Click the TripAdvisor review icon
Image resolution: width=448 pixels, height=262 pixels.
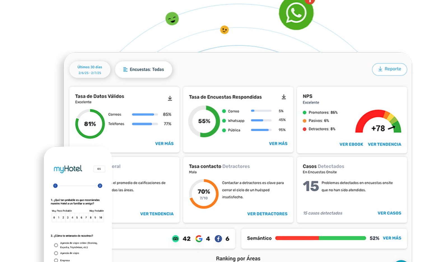coord(176,239)
